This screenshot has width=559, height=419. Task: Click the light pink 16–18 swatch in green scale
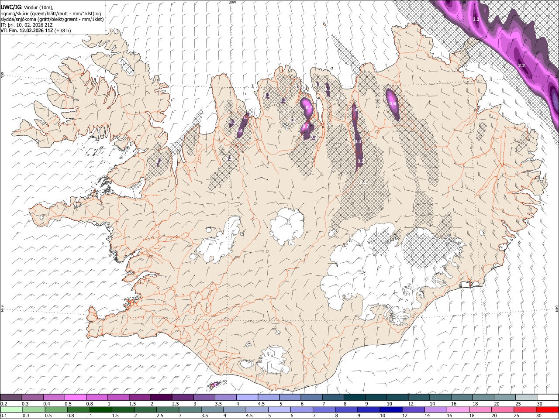458,409
